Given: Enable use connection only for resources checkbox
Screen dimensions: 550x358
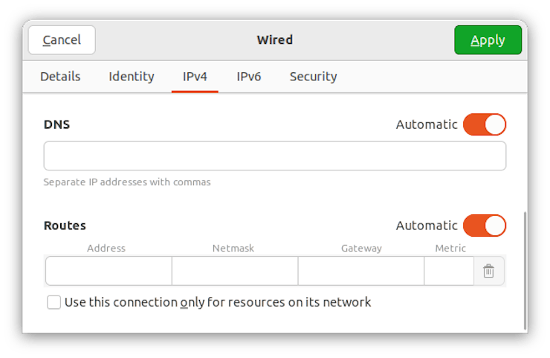Looking at the screenshot, I should click(x=54, y=302).
